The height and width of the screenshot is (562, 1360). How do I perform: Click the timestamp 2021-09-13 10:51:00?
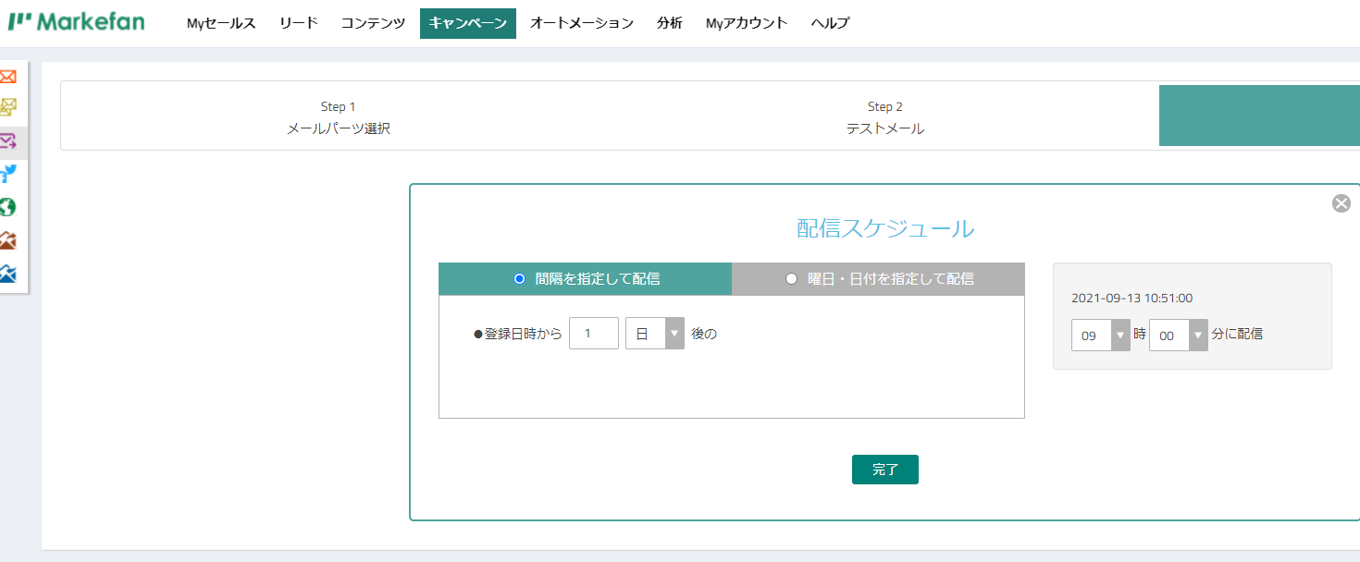tap(1131, 299)
